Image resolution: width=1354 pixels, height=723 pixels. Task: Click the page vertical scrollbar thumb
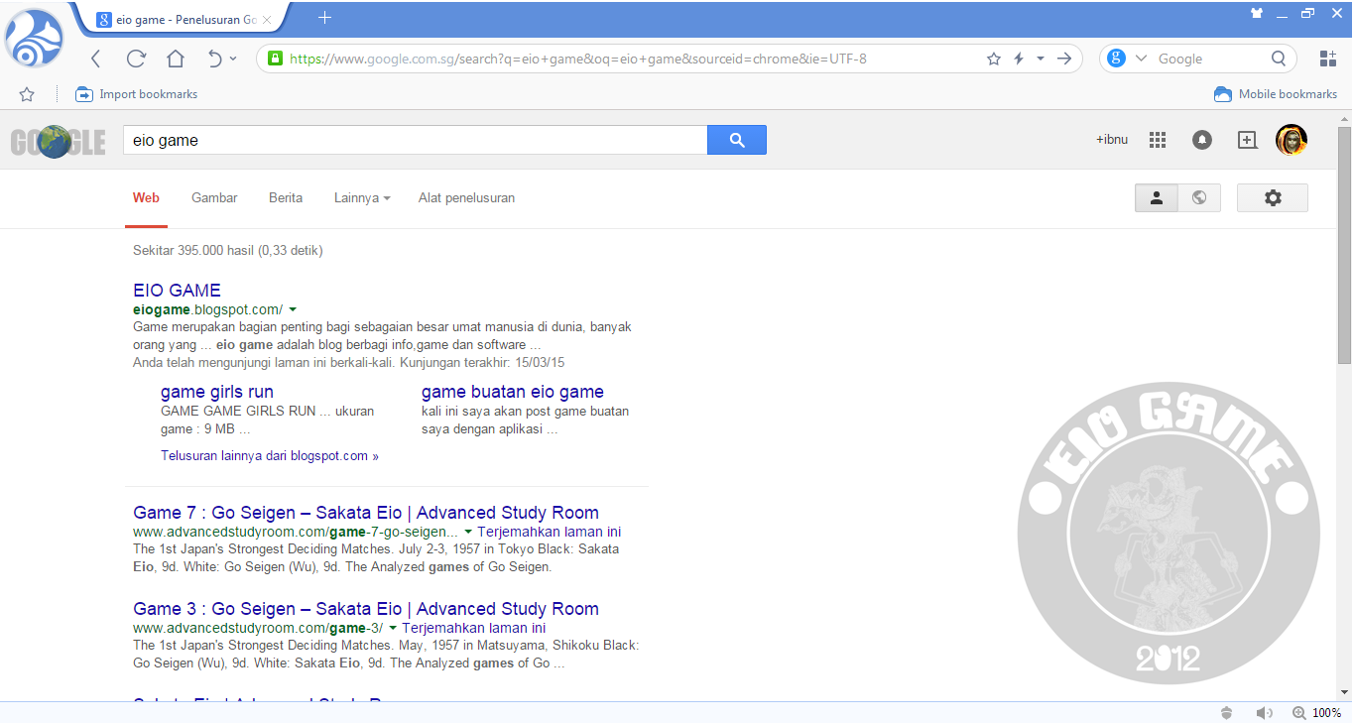click(x=1344, y=244)
